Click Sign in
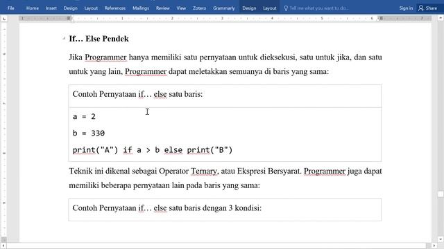This screenshot has width=444, height=249. 406,8
